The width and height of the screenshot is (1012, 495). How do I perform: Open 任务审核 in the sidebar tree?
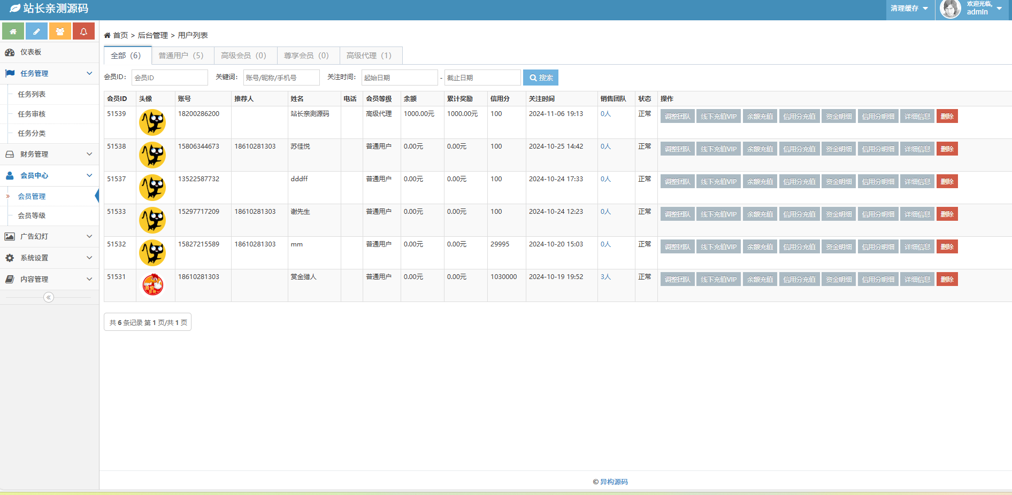coord(32,114)
